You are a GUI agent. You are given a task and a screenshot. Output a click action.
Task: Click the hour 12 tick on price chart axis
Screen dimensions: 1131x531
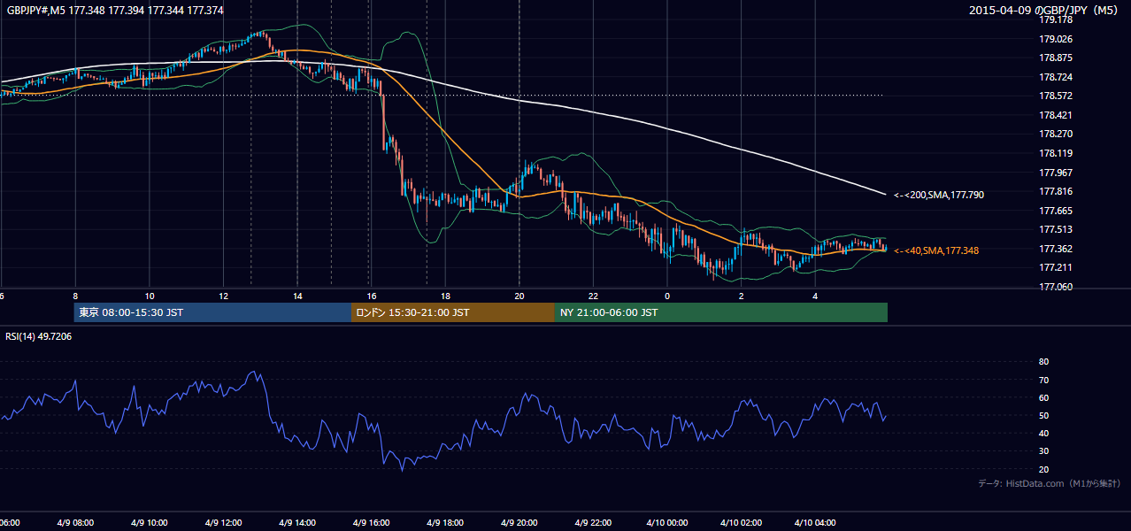point(223,296)
